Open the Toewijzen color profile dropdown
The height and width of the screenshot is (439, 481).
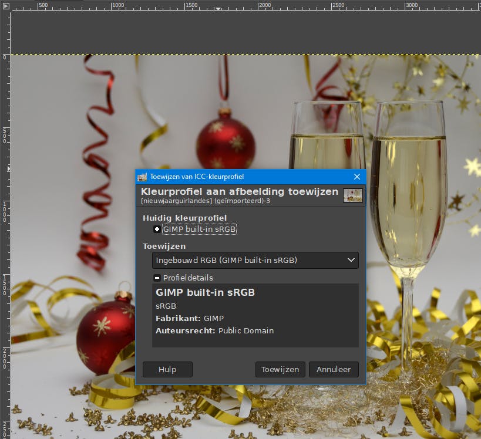click(255, 260)
